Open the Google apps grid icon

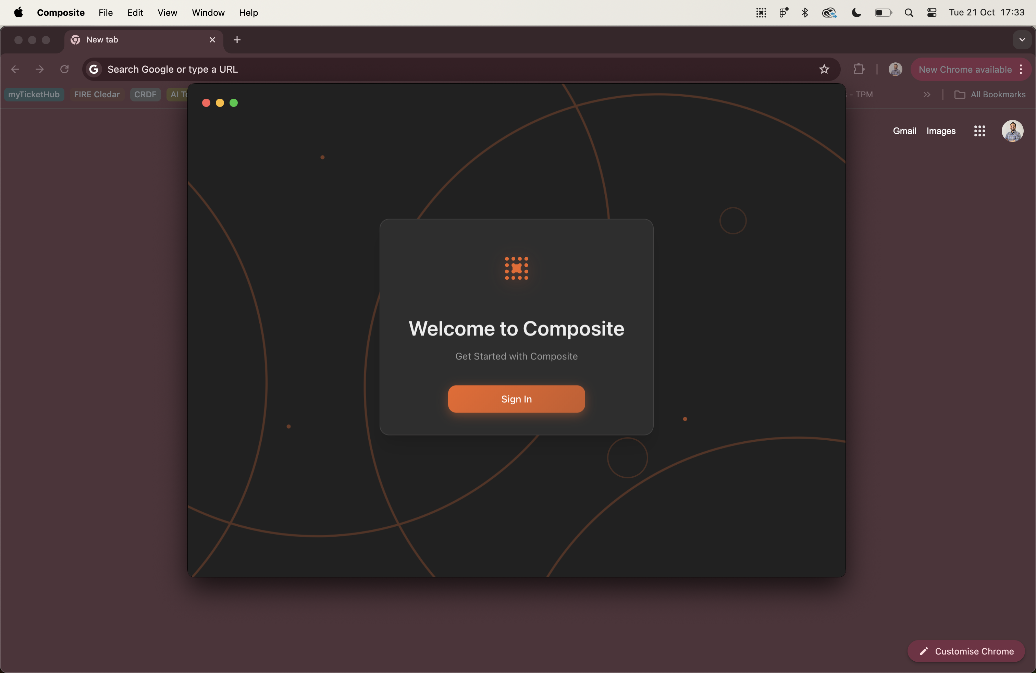coord(979,131)
